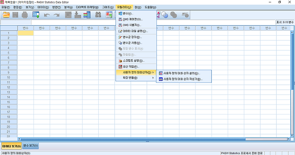The width and height of the screenshot is (295, 155).
Task: Click the Insert cases toolbar icon
Action: click(x=109, y=15)
